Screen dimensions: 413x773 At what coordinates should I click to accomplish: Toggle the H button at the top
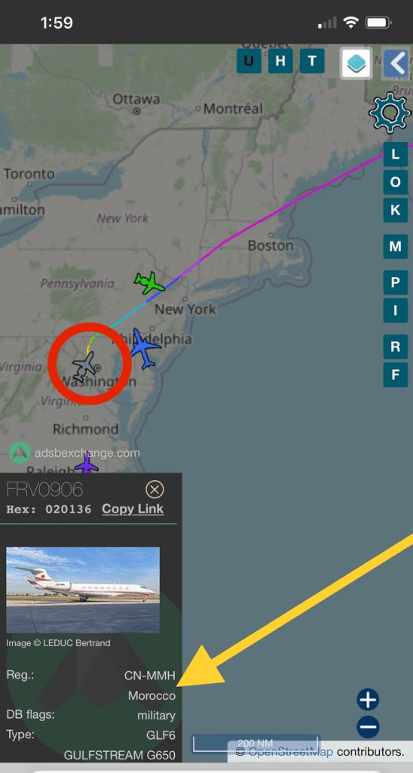click(280, 61)
